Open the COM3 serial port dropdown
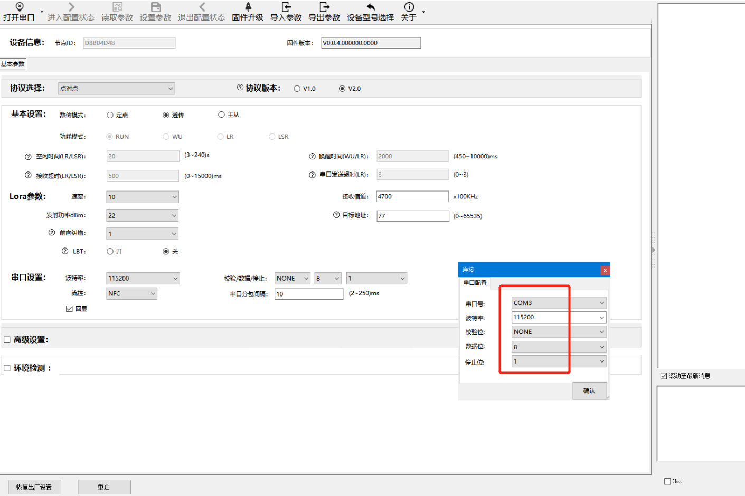Image resolution: width=745 pixels, height=496 pixels. coord(558,303)
